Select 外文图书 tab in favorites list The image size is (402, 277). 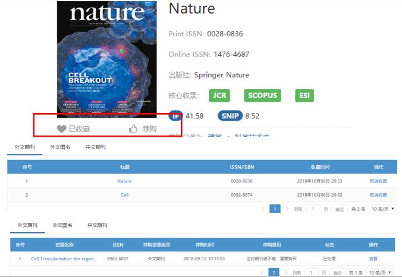[x=60, y=147]
